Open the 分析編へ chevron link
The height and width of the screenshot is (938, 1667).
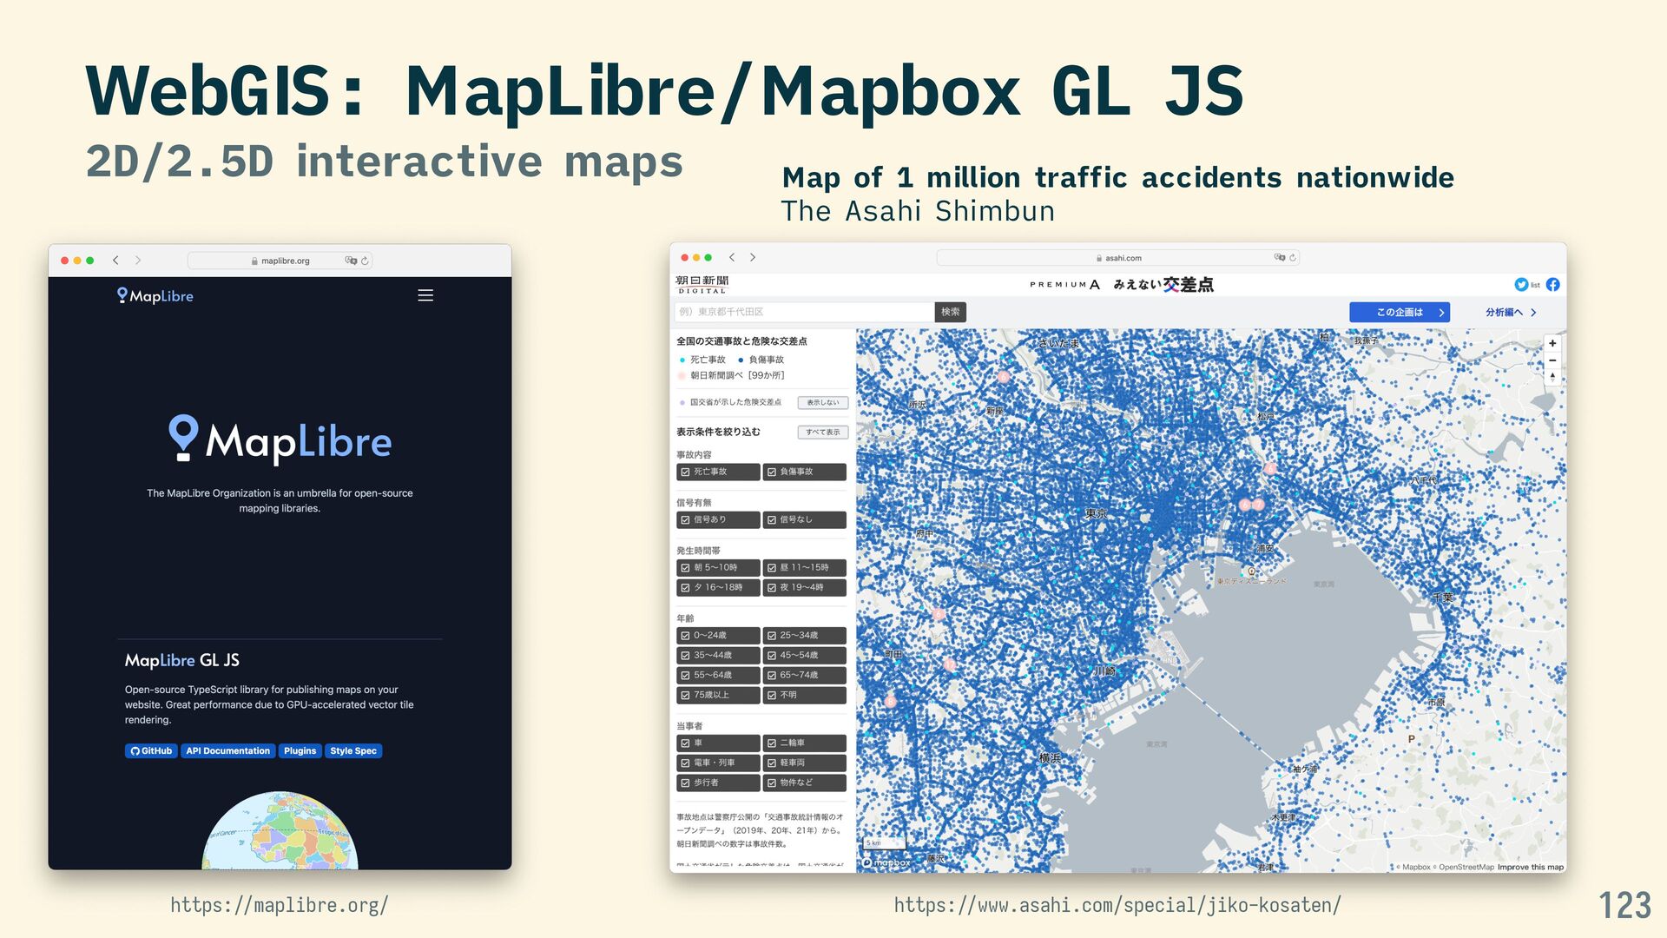(x=1511, y=312)
